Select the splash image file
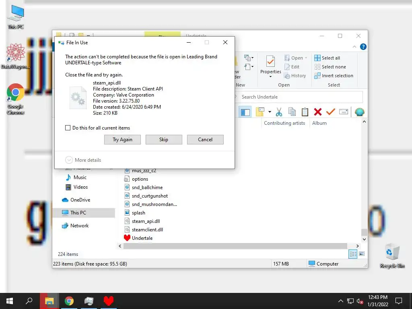The image size is (412, 309). pos(135,212)
